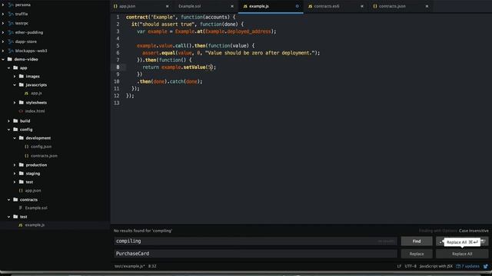
Task: Expand the production folder chevron
Action: [15, 165]
